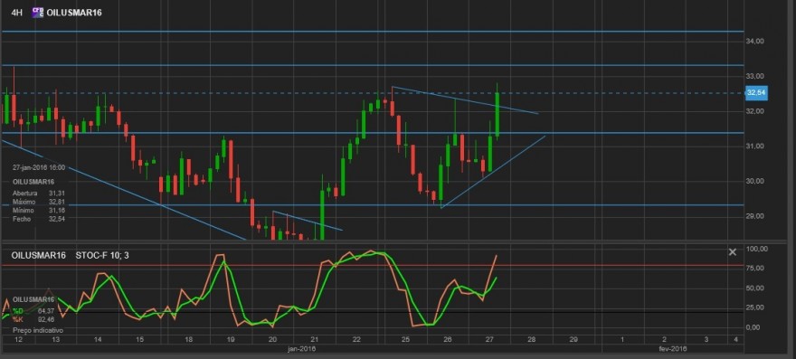Screen dimensions: 796x359
Task: Click the CFD instrument icon beside OILUSMAR16
Action: pos(38,12)
